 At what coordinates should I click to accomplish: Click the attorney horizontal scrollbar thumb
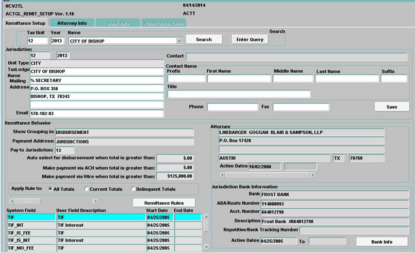(x=268, y=175)
